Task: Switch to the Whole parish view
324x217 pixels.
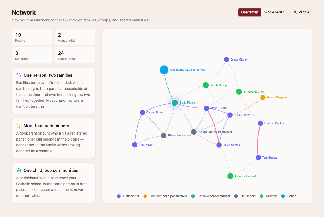Action: pos(274,12)
